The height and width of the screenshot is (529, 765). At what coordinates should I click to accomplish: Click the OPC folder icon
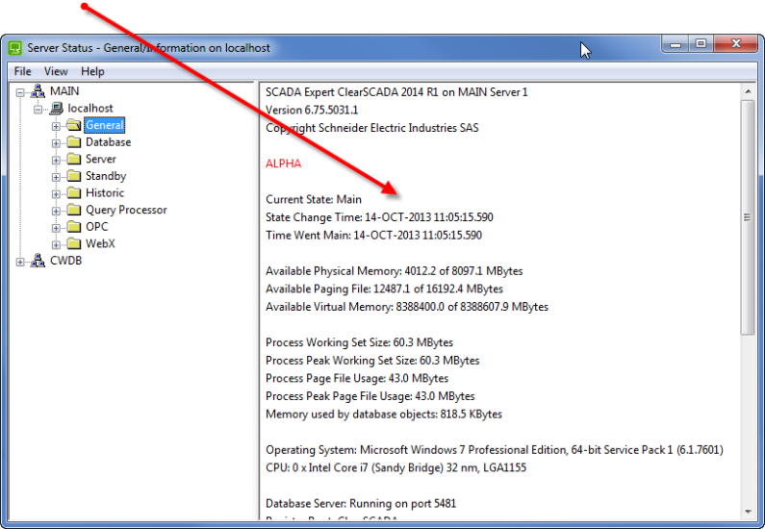(x=73, y=227)
